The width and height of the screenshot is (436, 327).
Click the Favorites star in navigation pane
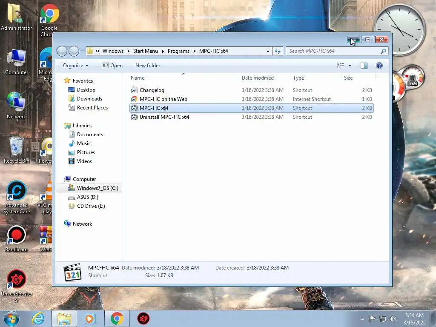[67, 80]
